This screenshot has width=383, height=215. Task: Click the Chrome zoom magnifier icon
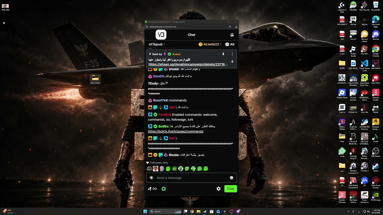[x=230, y=27]
